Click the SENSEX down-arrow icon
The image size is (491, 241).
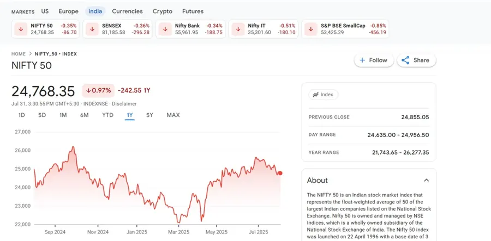pyautogui.click(x=92, y=29)
